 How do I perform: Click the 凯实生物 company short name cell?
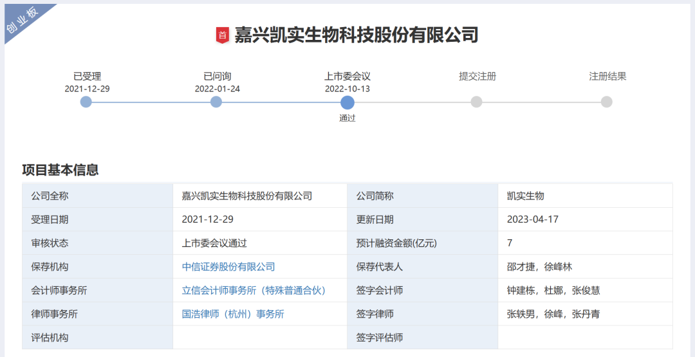pyautogui.click(x=525, y=196)
